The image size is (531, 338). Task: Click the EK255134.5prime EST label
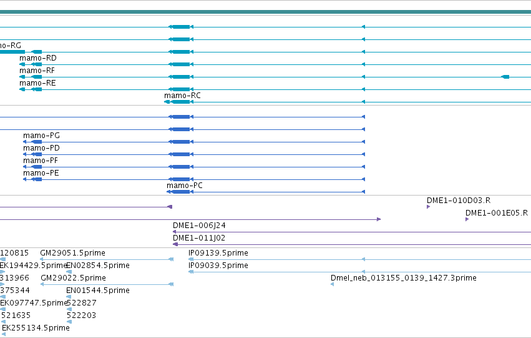pyautogui.click(x=36, y=328)
